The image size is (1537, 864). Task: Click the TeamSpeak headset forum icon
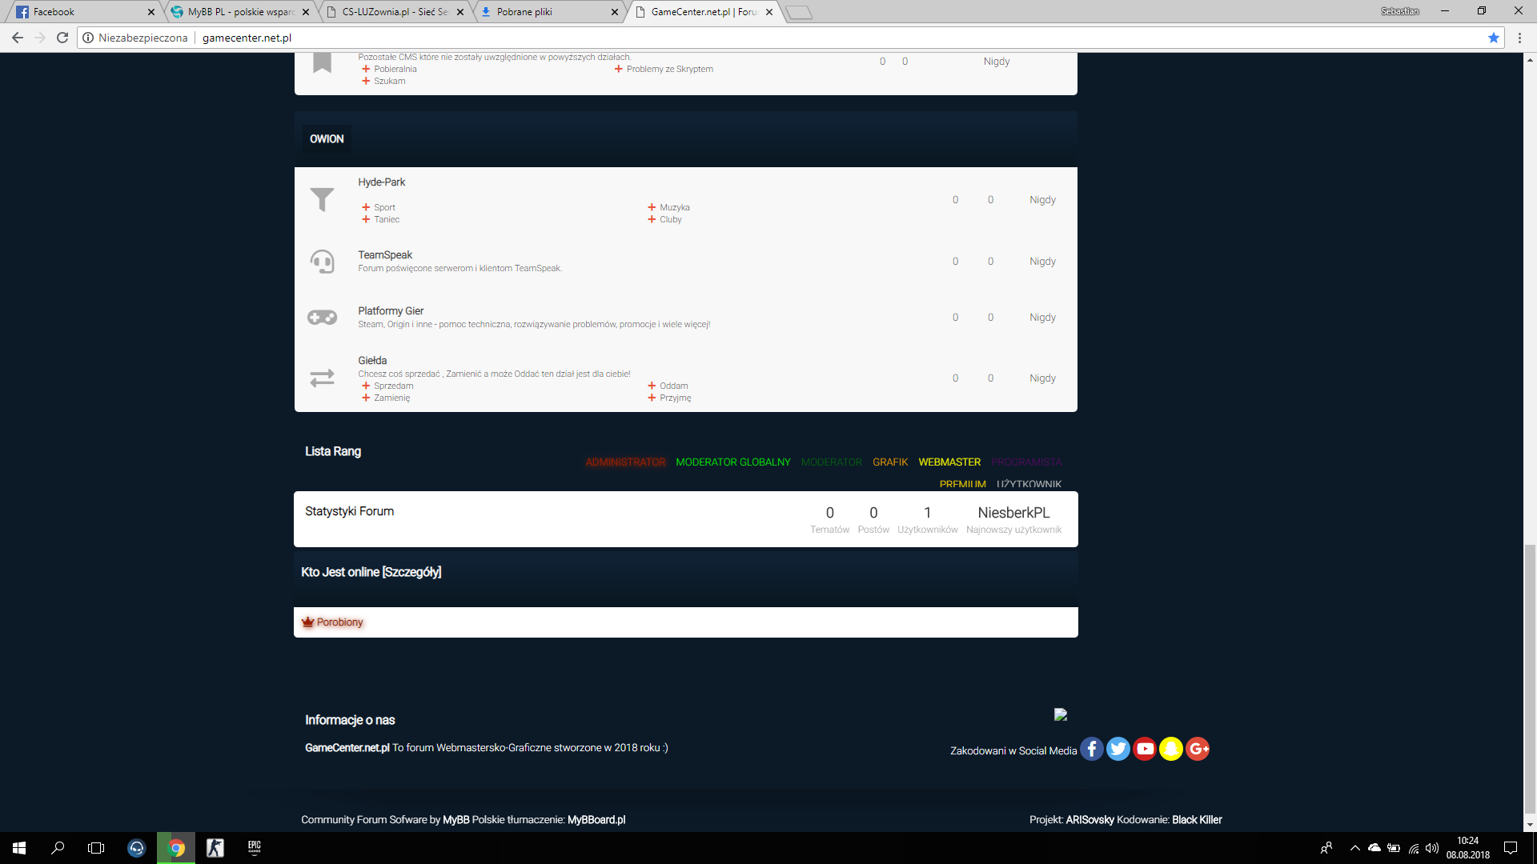pos(322,262)
